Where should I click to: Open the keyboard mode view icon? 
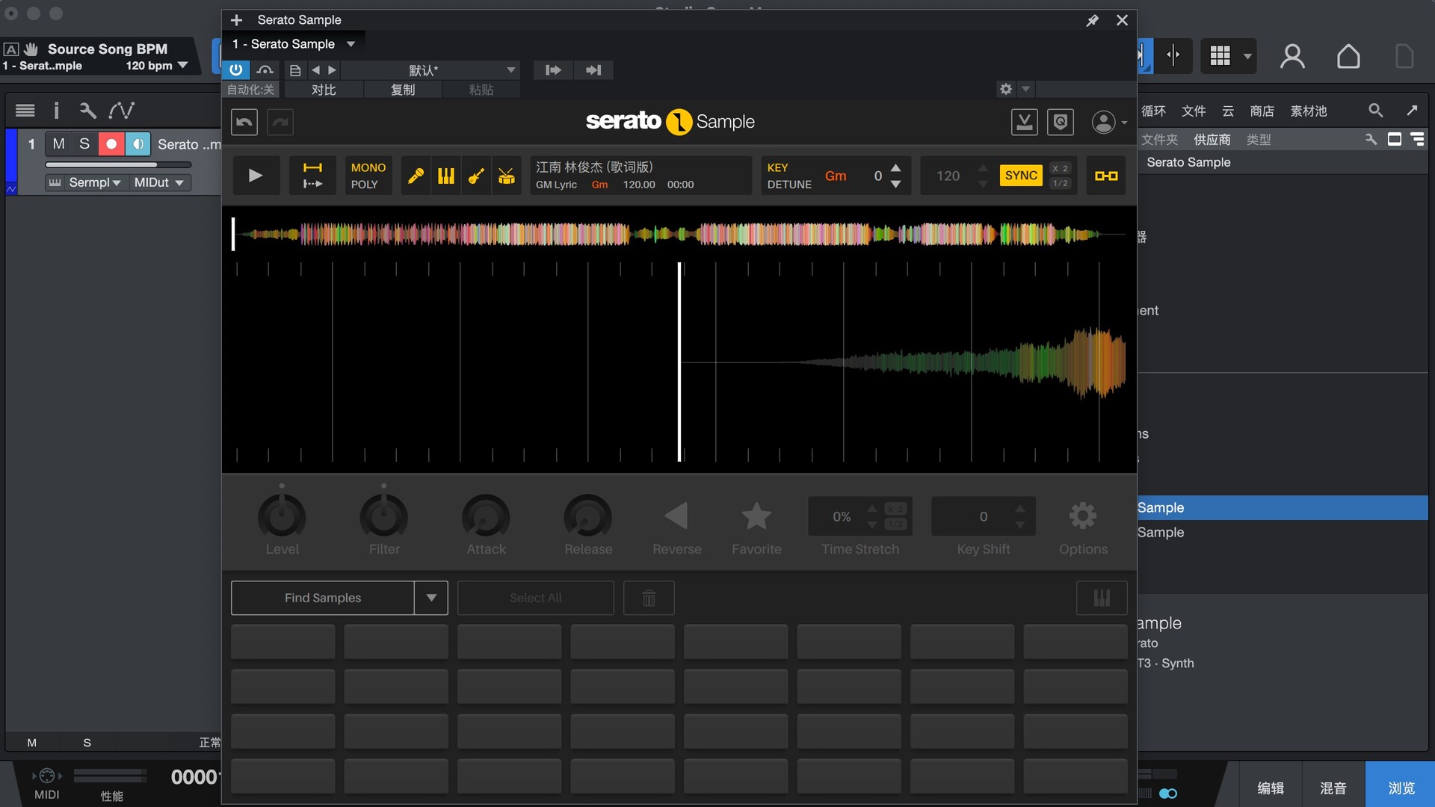1102,598
